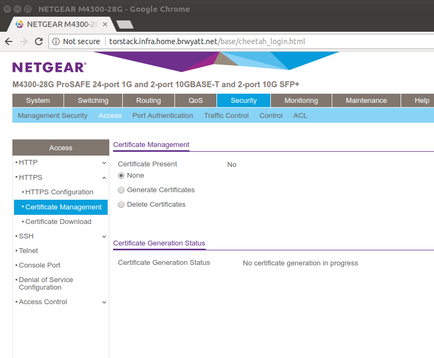
Task: Reload the page with the refresh icon
Action: pos(39,41)
